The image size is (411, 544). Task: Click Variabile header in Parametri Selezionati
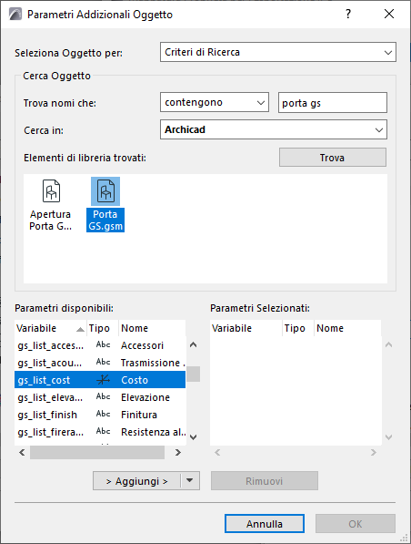(x=246, y=328)
